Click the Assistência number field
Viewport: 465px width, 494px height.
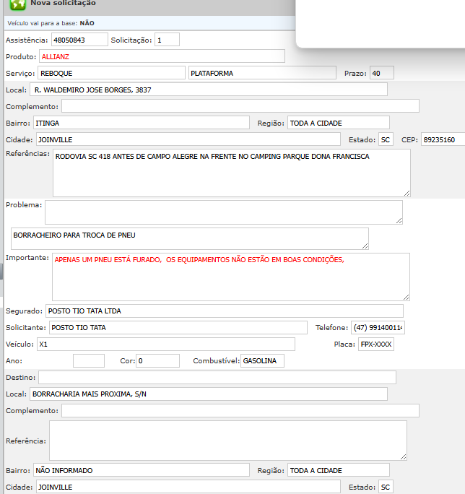coord(79,40)
